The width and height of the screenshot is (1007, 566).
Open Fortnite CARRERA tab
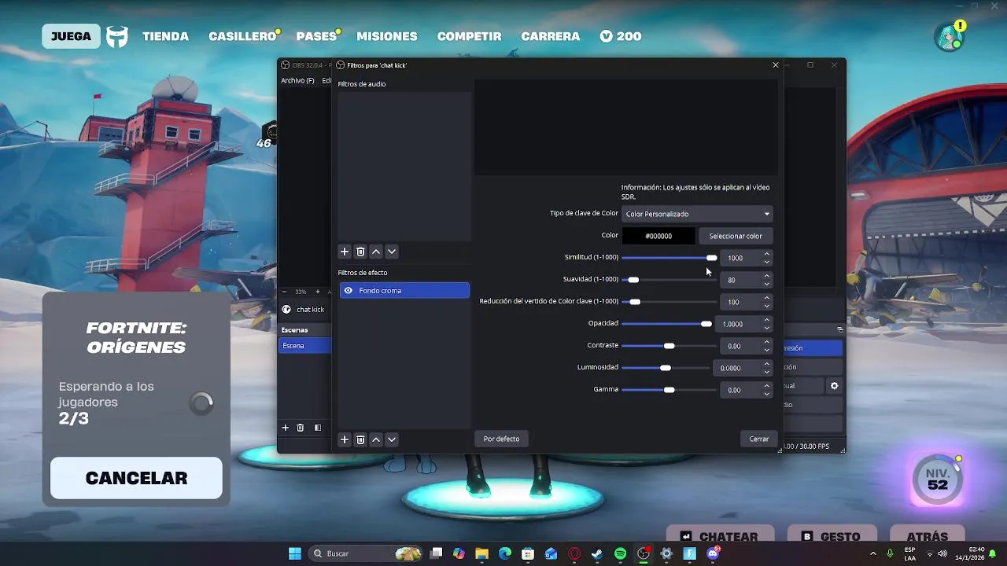550,36
